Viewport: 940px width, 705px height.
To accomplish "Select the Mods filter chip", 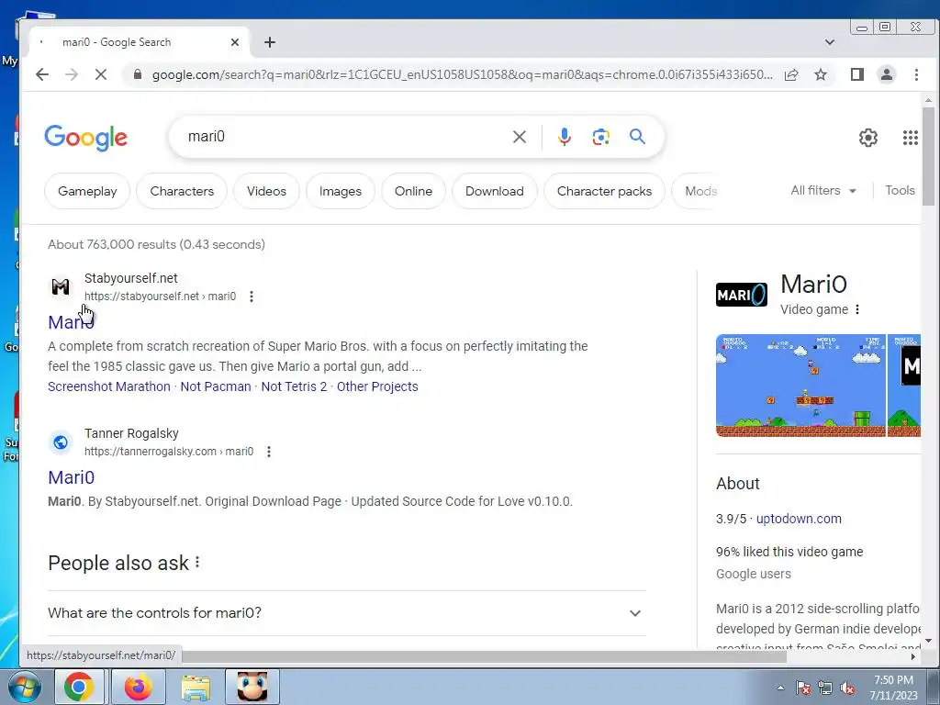I will [x=696, y=191].
